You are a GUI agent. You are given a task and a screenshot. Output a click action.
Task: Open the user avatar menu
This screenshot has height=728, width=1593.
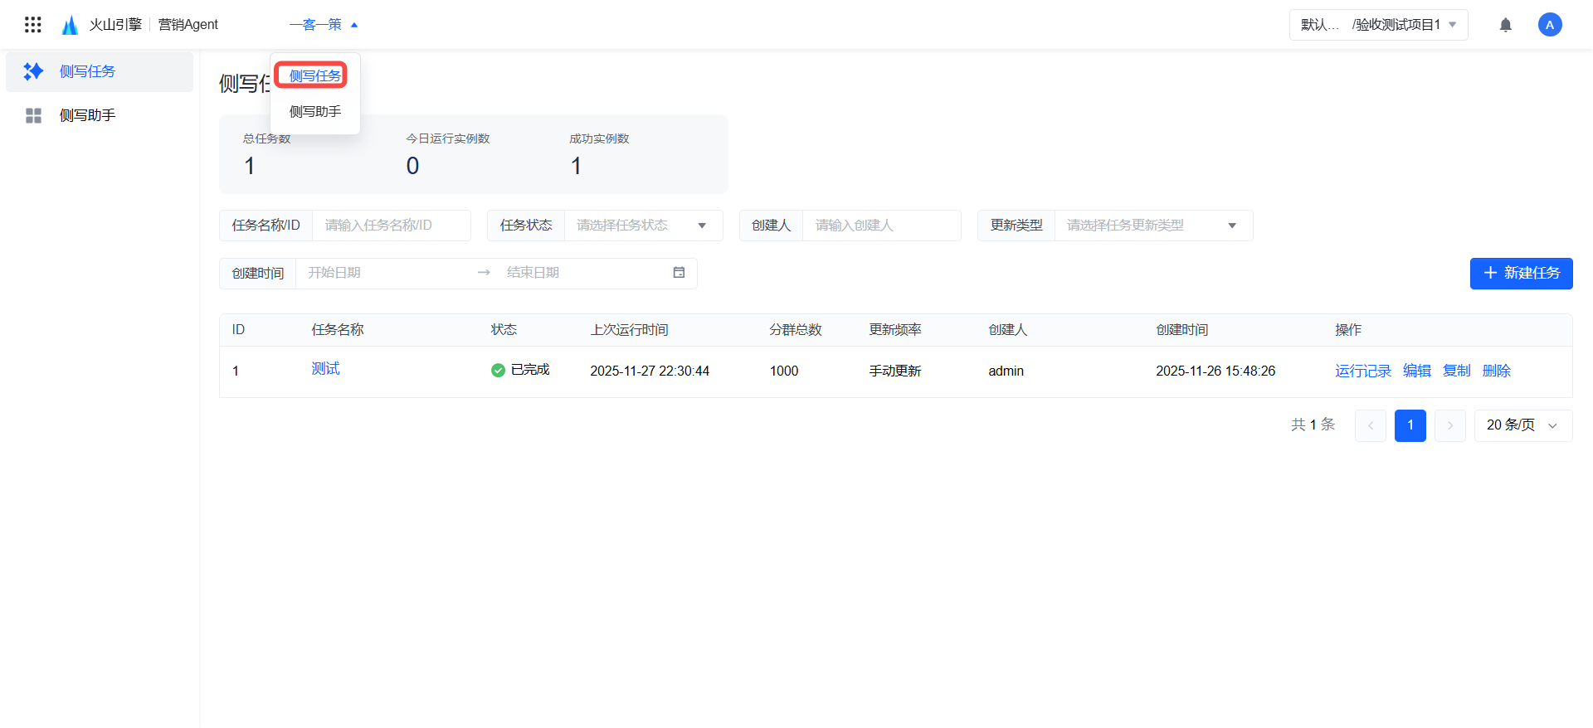coord(1549,25)
